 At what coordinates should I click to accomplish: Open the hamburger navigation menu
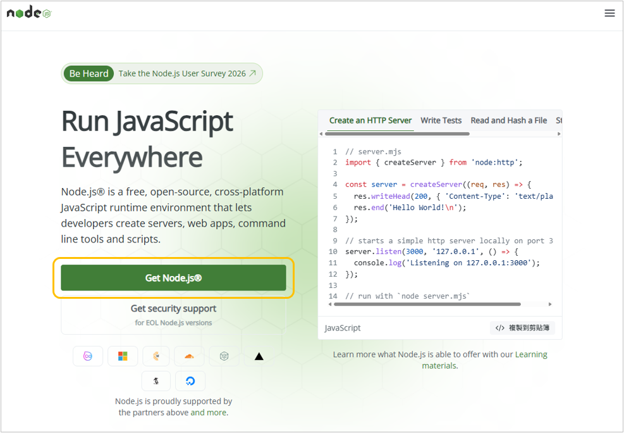click(609, 13)
